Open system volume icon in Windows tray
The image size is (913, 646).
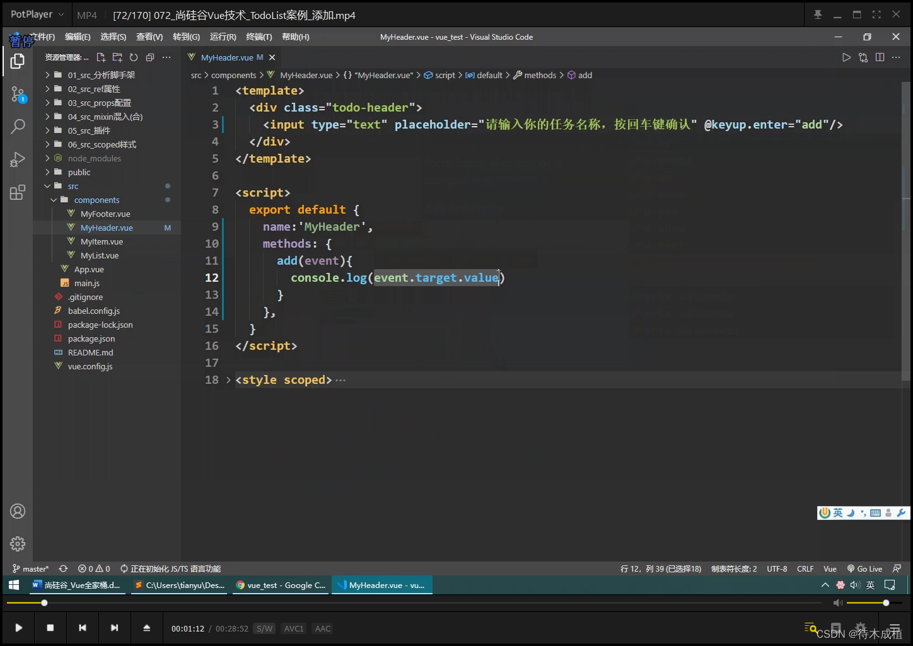pos(855,585)
